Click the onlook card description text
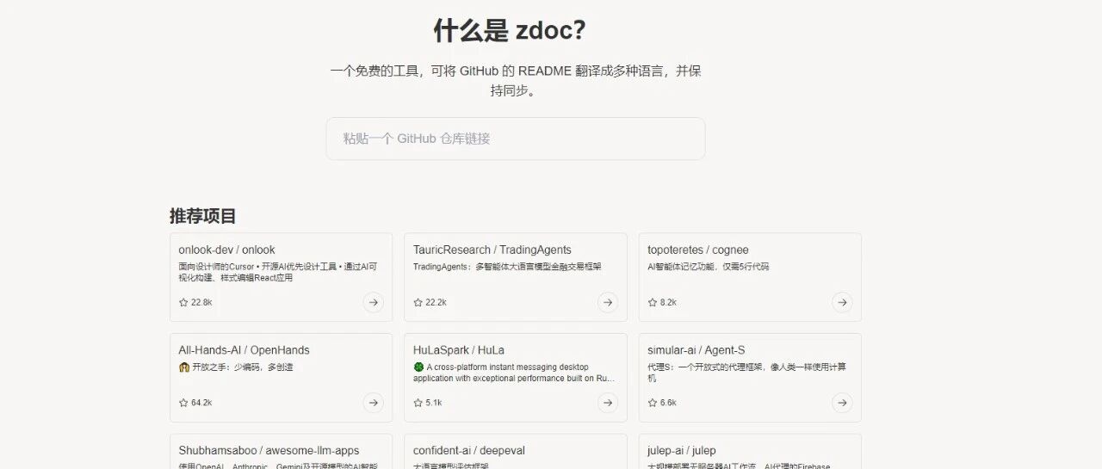1102x469 pixels. 277,273
